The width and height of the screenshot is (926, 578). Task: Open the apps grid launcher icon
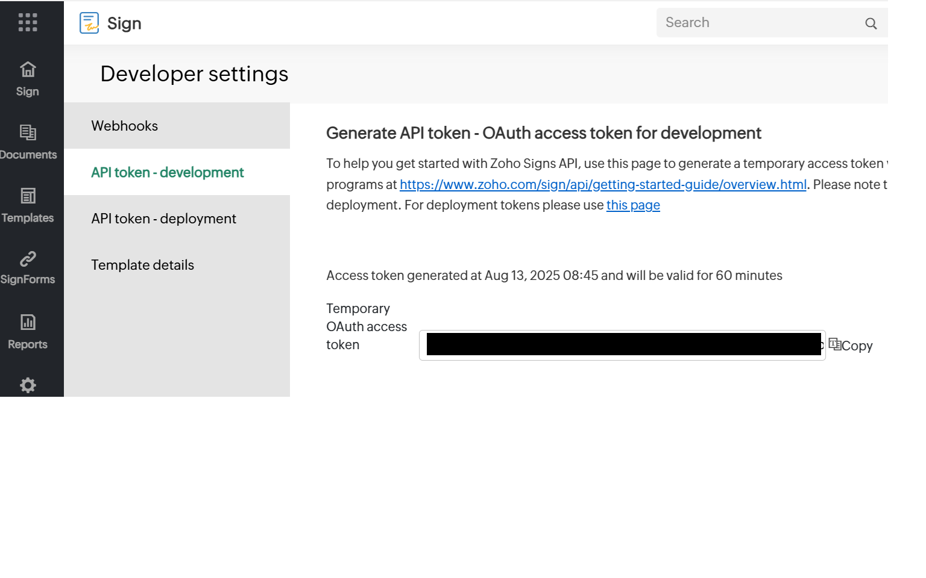(x=28, y=22)
